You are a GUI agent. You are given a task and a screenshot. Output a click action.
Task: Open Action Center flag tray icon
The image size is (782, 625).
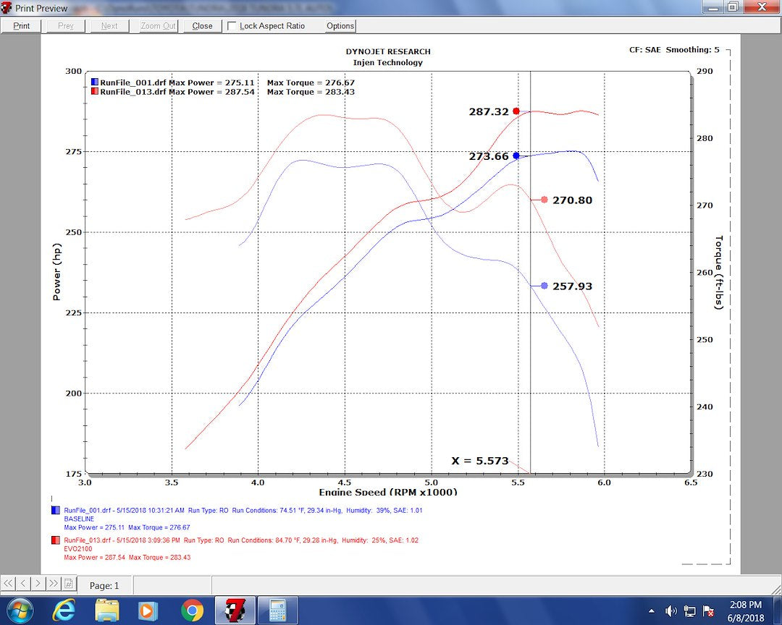(707, 611)
